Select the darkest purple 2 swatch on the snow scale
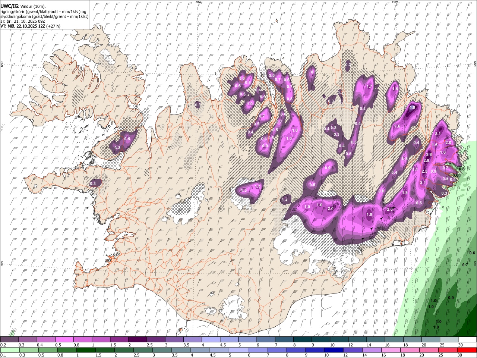 point(137,340)
